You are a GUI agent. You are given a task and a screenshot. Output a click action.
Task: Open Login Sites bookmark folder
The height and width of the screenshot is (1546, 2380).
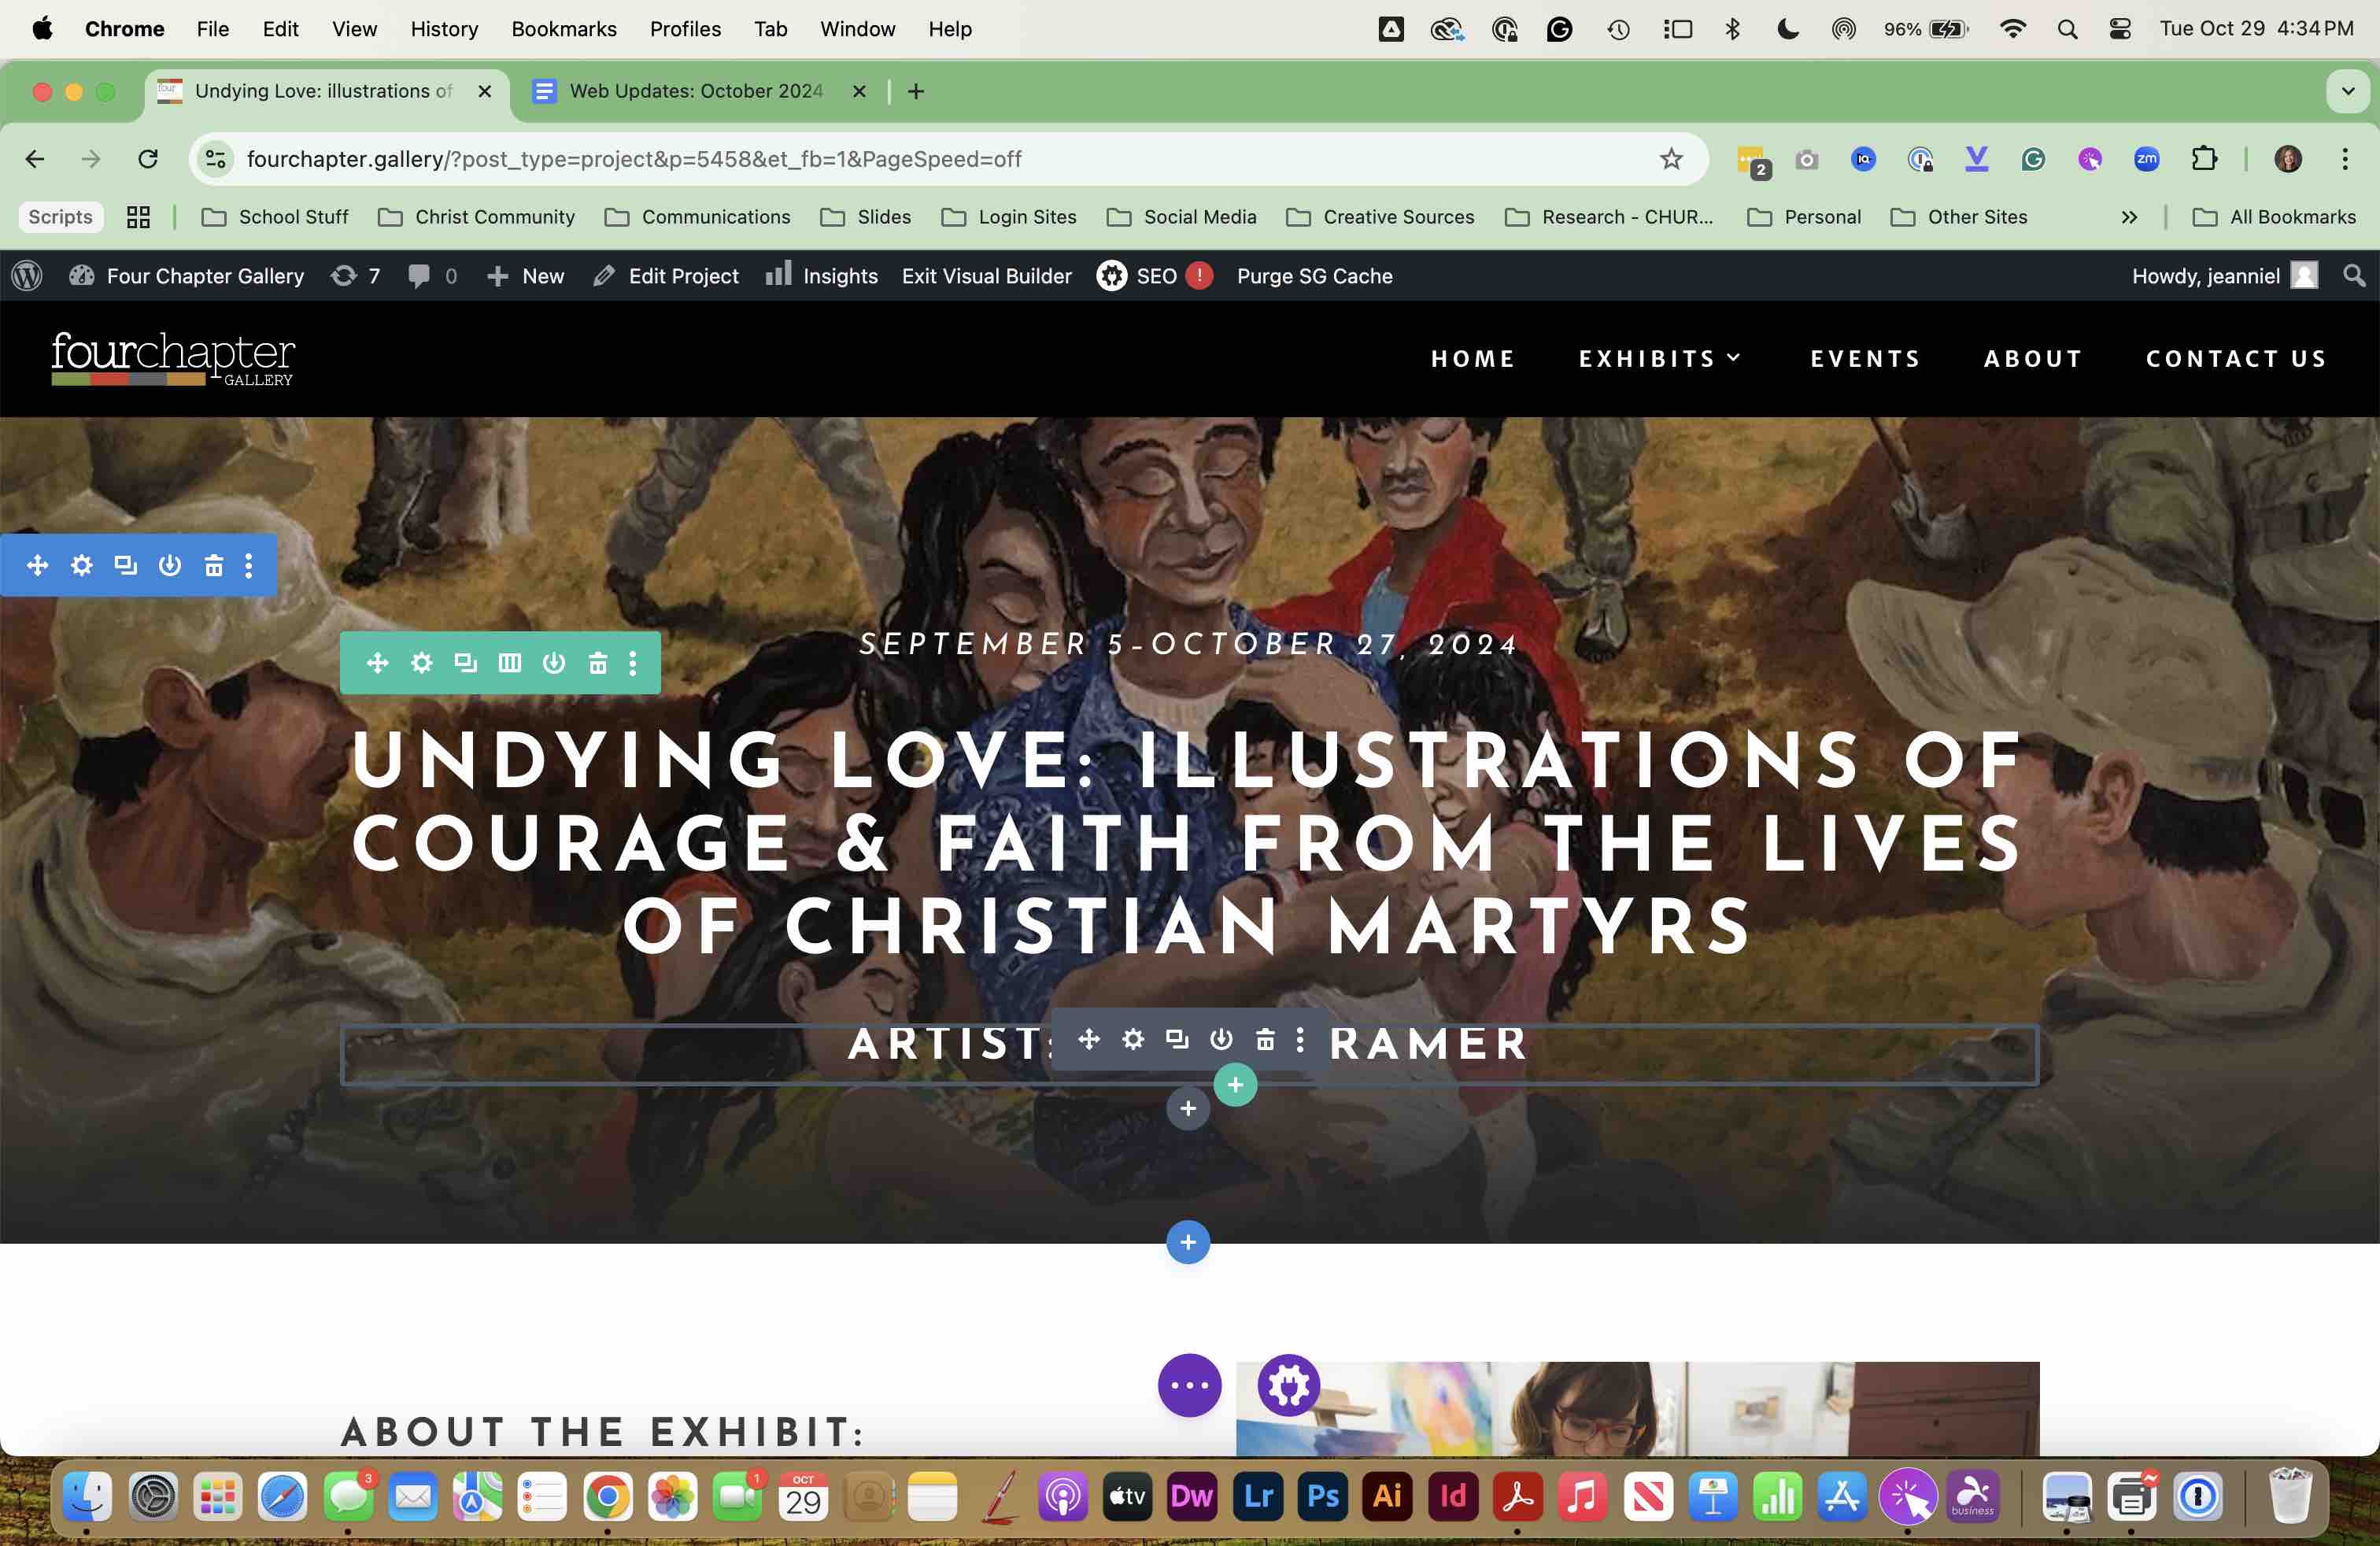pos(1009,217)
